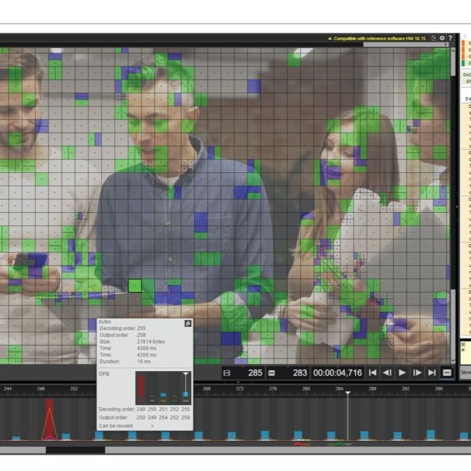Select the highlighted green coding block
This screenshot has height=471, width=471.
tap(135, 285)
